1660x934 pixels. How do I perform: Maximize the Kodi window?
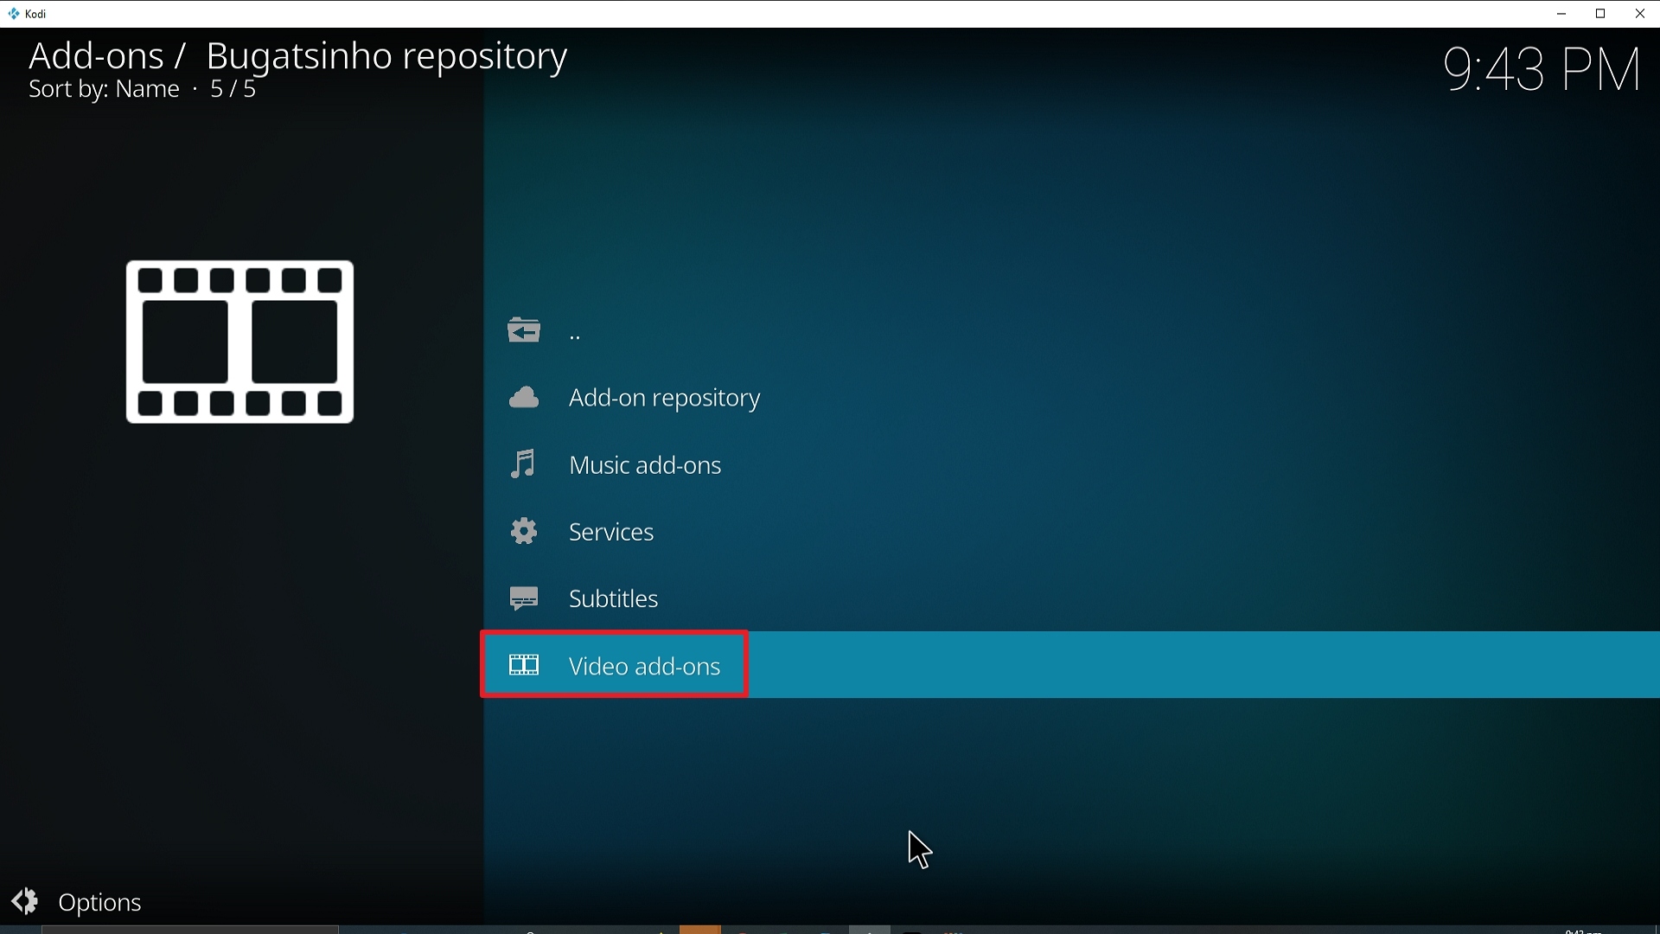click(1601, 14)
